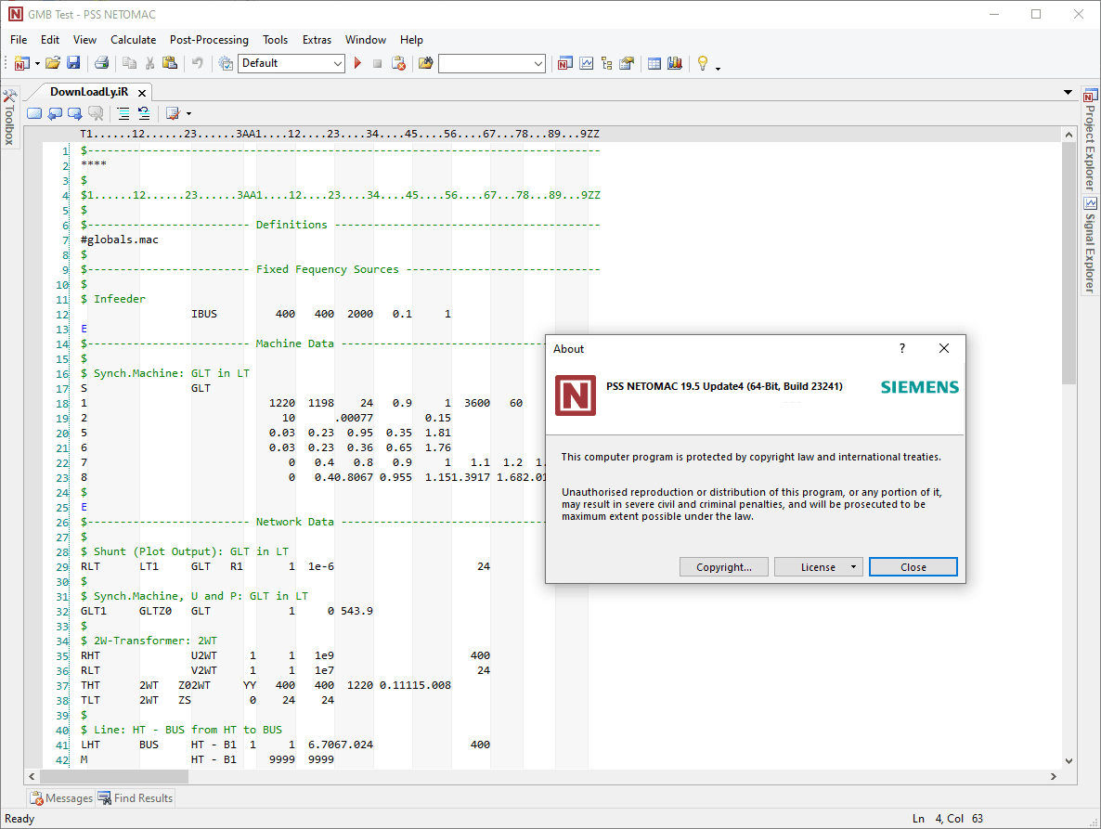The height and width of the screenshot is (829, 1101).
Task: Click the table grid icon in toolbar
Action: pos(654,63)
